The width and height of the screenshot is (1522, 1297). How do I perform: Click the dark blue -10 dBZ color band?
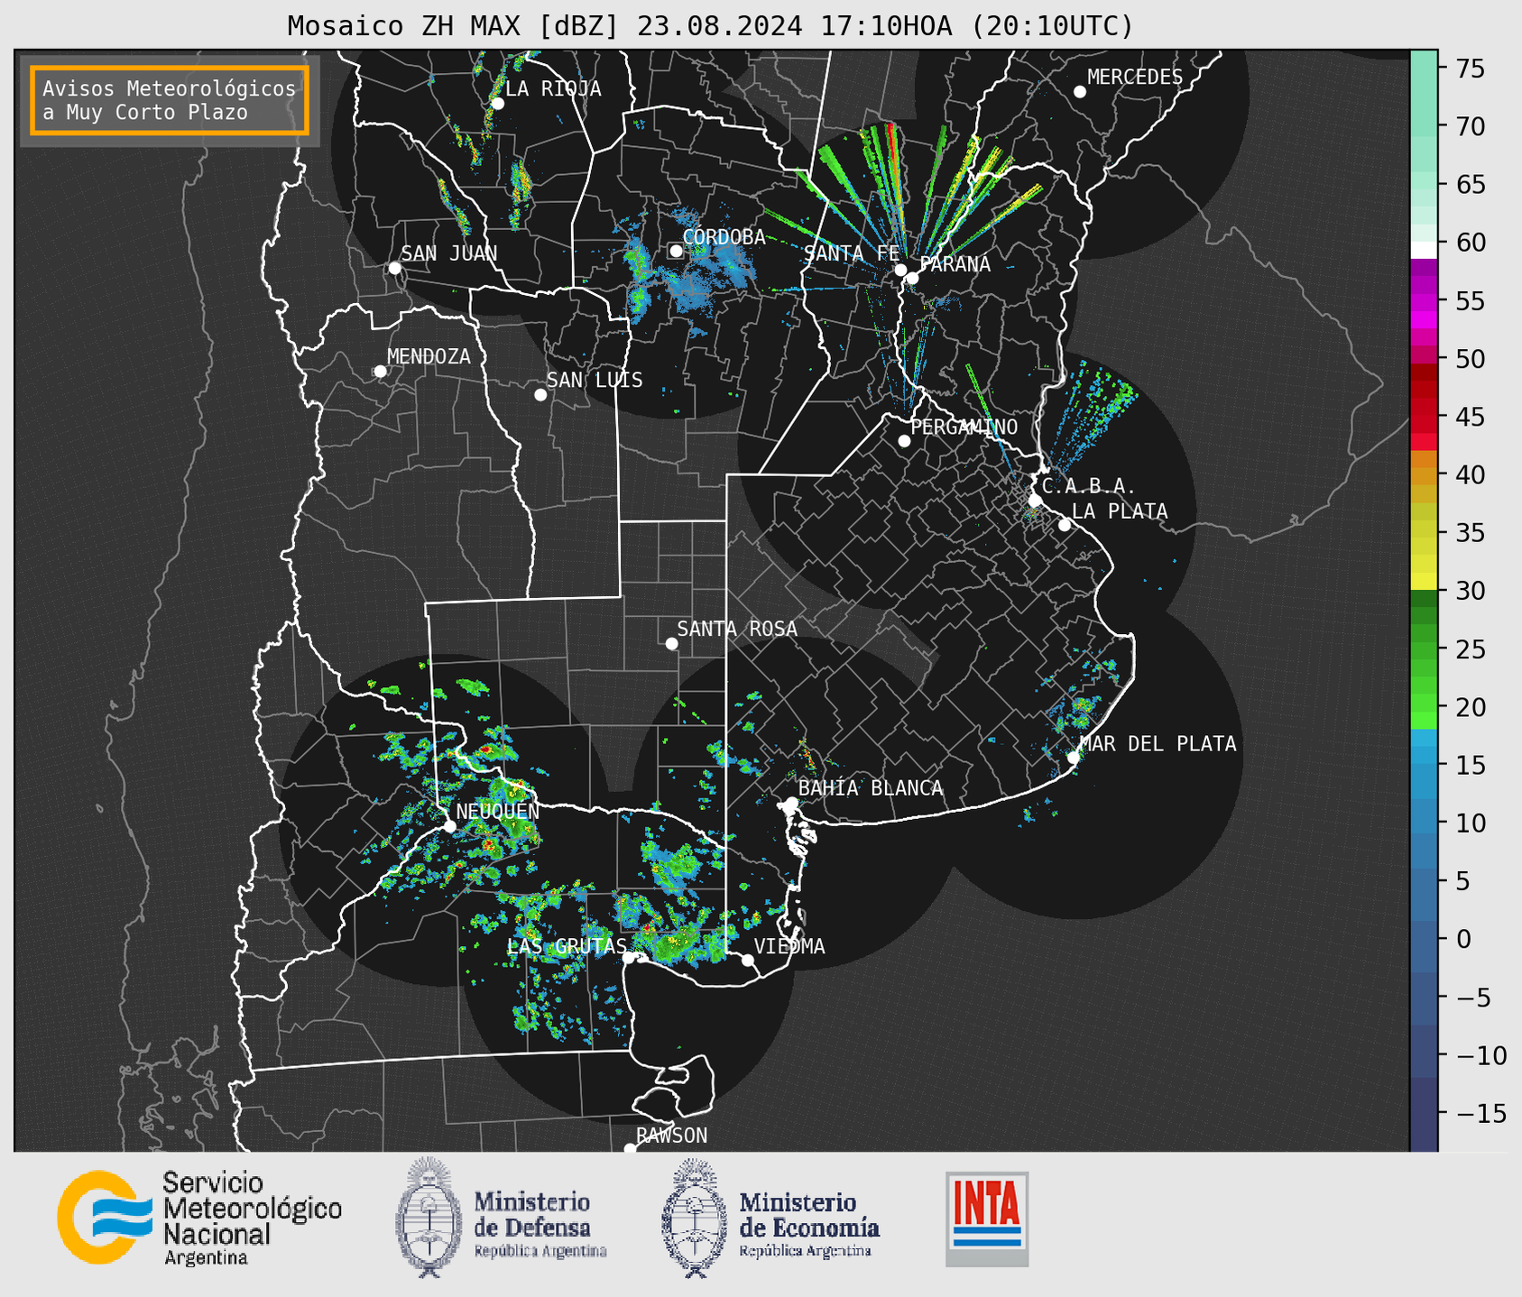[x=1424, y=1053]
